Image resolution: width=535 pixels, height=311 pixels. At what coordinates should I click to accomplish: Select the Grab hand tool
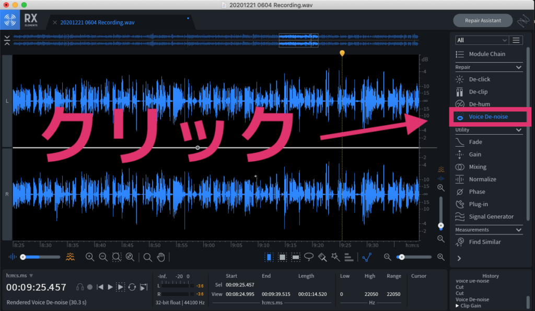[x=161, y=257]
